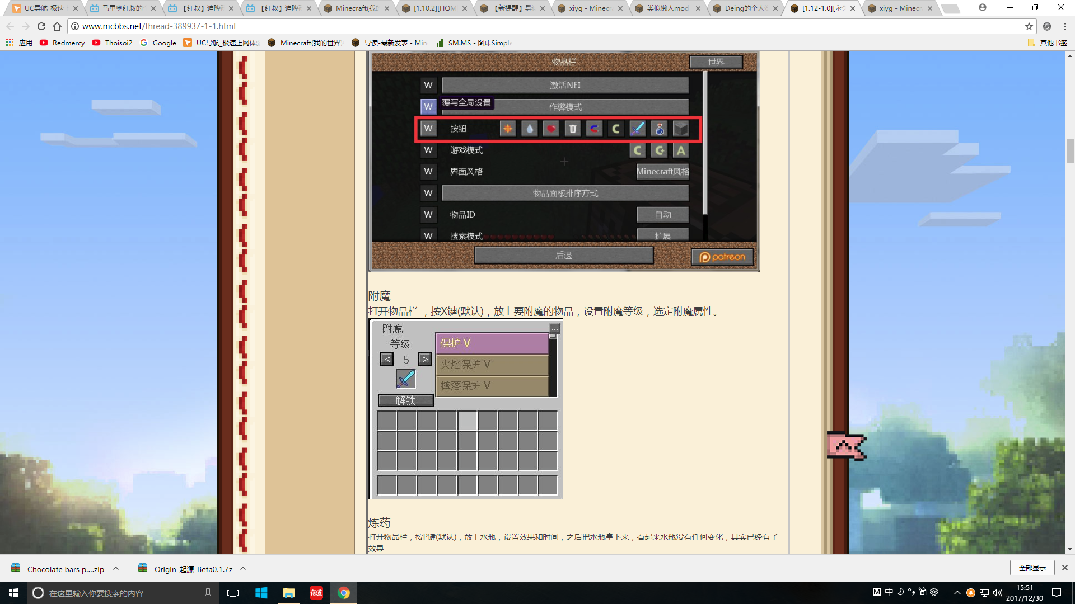This screenshot has height=604, width=1075.
Task: Open Chrome from the taskbar
Action: pyautogui.click(x=344, y=593)
